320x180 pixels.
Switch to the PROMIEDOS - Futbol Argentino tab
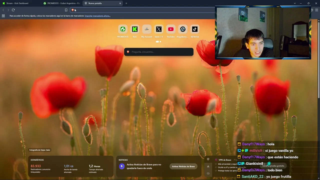(x=61, y=3)
